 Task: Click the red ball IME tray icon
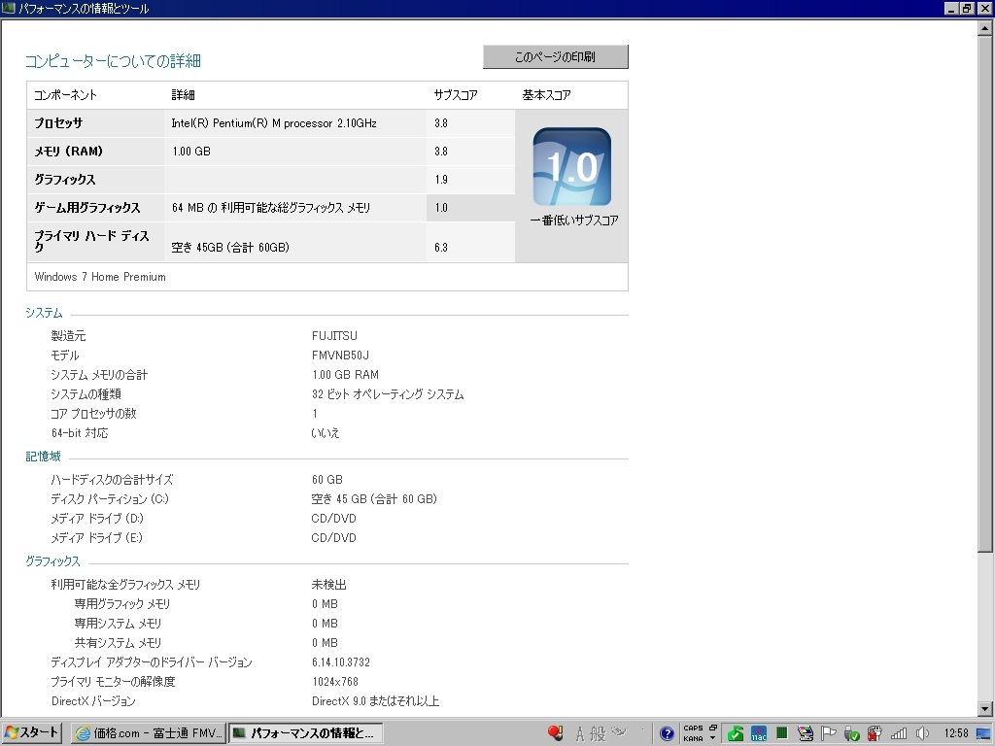(x=555, y=733)
